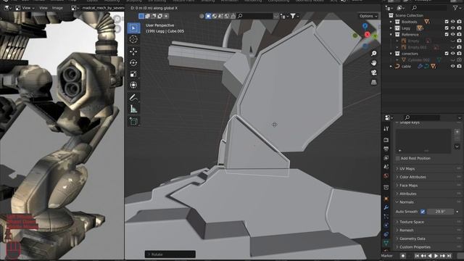Screen dimensions: 464x261
Task: Open the image editor Image menu
Action: point(57,8)
